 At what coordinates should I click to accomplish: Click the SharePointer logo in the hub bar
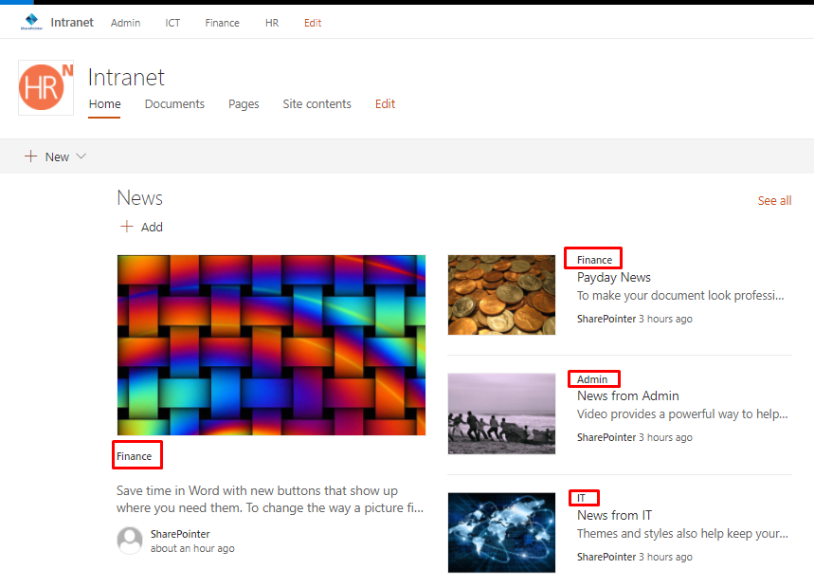(31, 22)
